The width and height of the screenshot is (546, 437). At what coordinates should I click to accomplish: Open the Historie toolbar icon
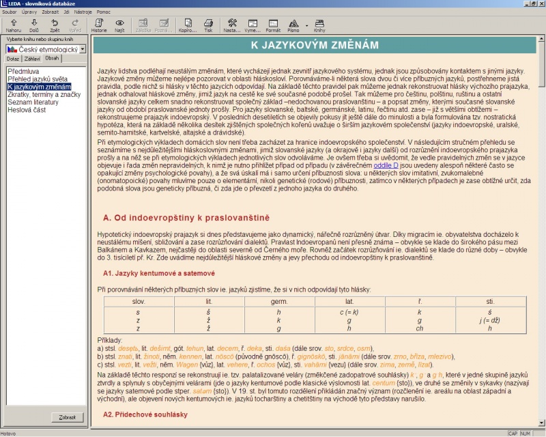99,25
